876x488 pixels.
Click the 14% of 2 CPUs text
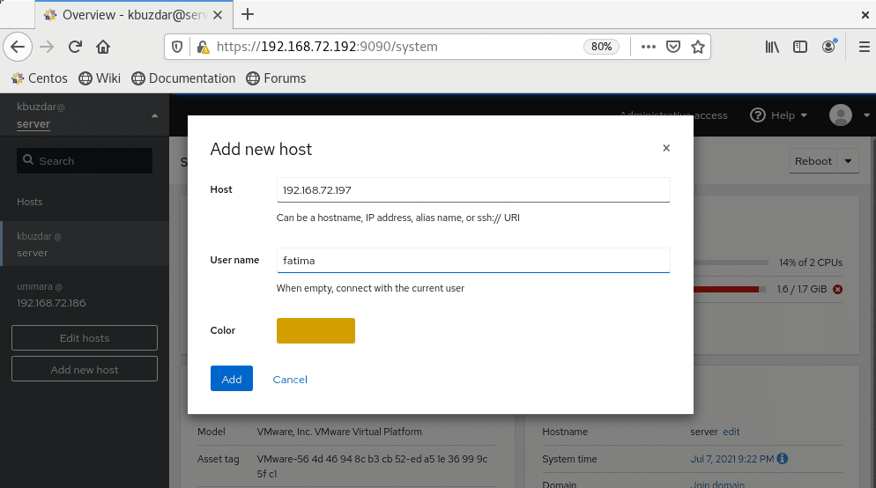811,262
